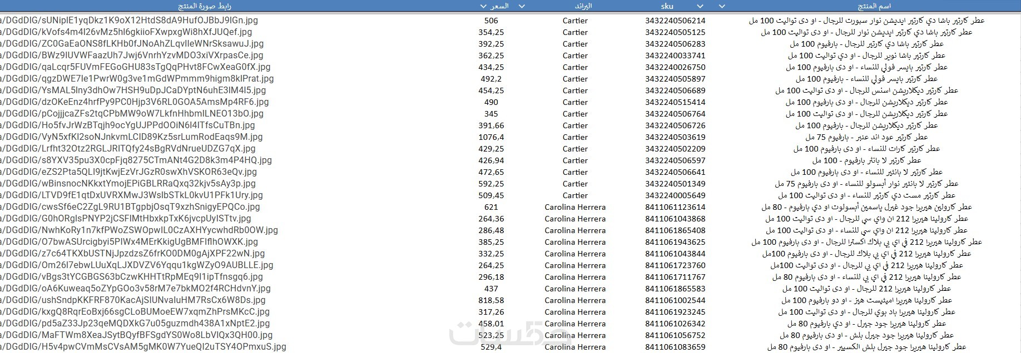Viewport: 1021px width, 353px height.
Task: Click sku cell 3432240515414
Action: click(x=675, y=102)
